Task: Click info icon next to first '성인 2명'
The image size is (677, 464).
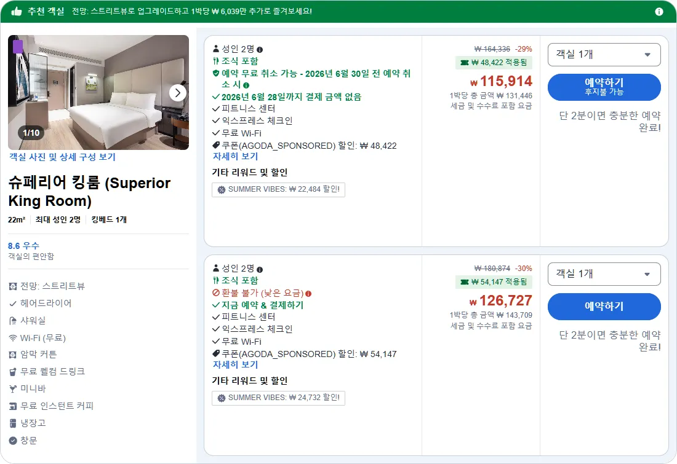Action: (x=260, y=50)
